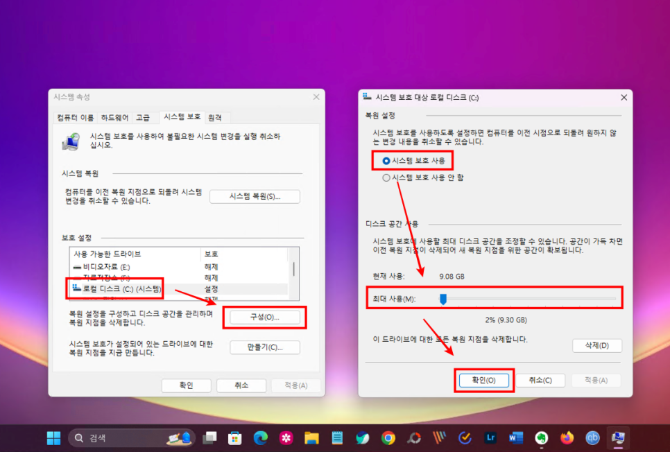Click the 최대 사용(M) slider thumb
The height and width of the screenshot is (452, 670).
tap(443, 299)
